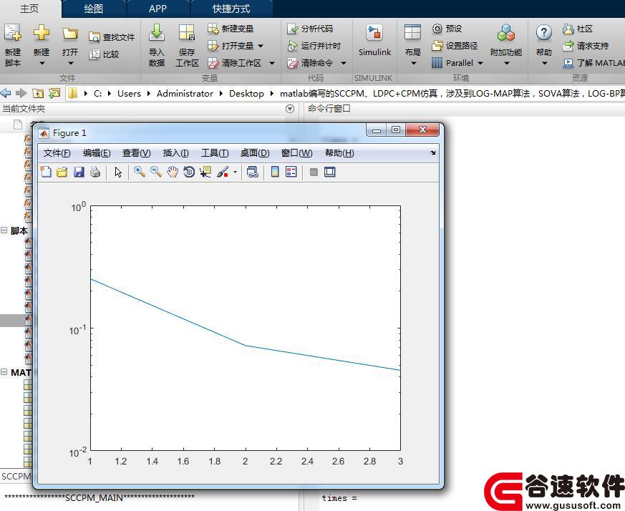Open file icon in Figure 1 toolbar

[62, 172]
